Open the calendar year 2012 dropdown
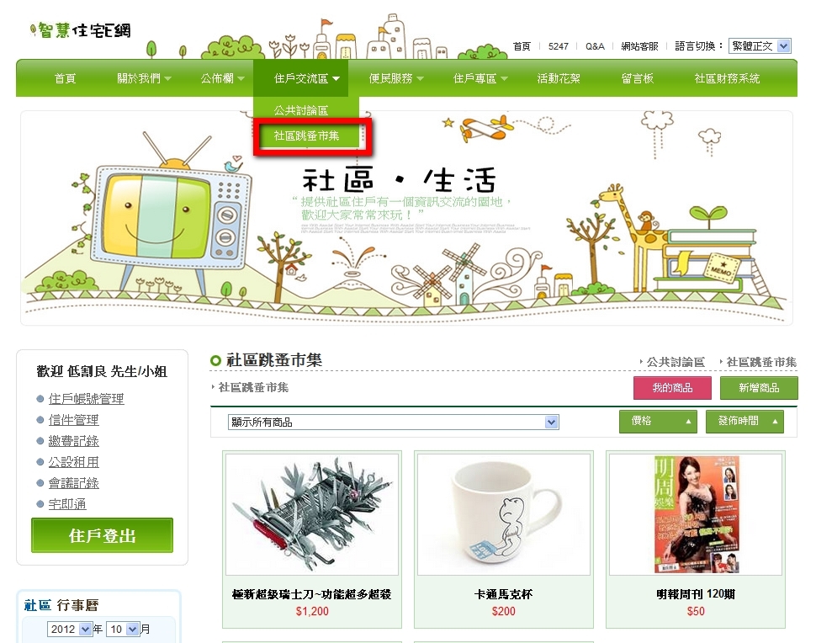This screenshot has width=816, height=643. pos(70,629)
